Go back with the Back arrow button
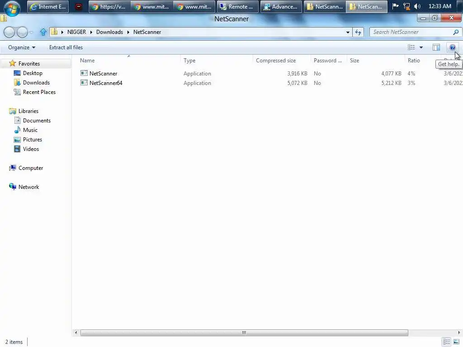The width and height of the screenshot is (463, 347). click(9, 32)
